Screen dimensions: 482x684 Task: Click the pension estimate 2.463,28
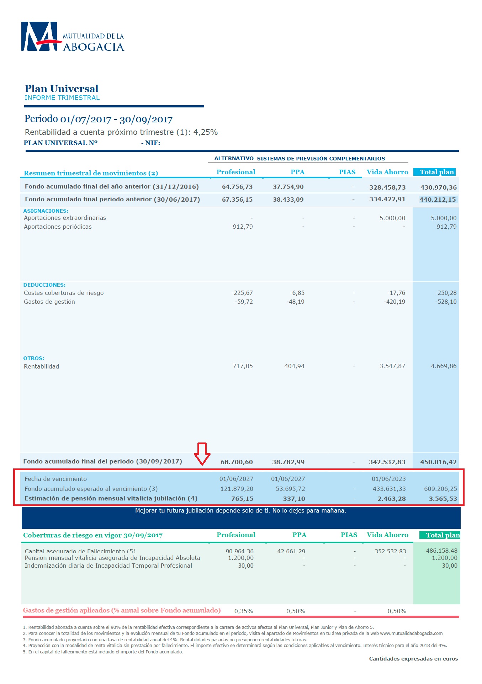392,499
